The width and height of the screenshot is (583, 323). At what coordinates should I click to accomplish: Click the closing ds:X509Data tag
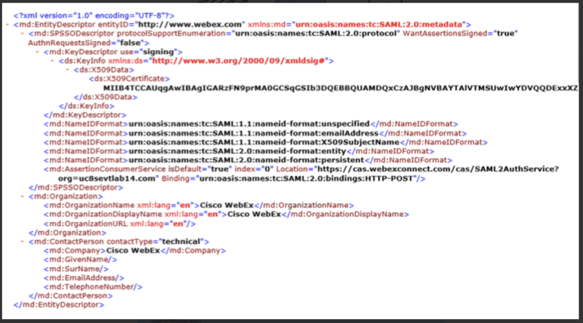point(105,97)
